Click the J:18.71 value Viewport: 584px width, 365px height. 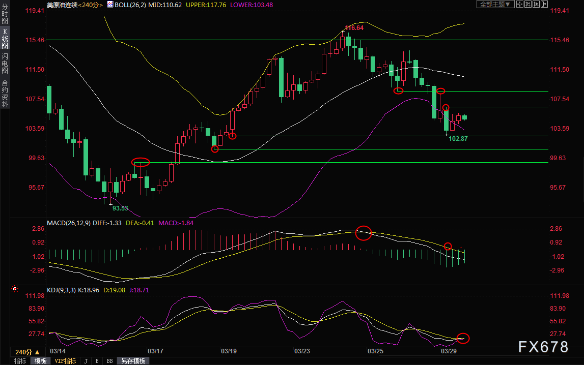click(x=140, y=290)
